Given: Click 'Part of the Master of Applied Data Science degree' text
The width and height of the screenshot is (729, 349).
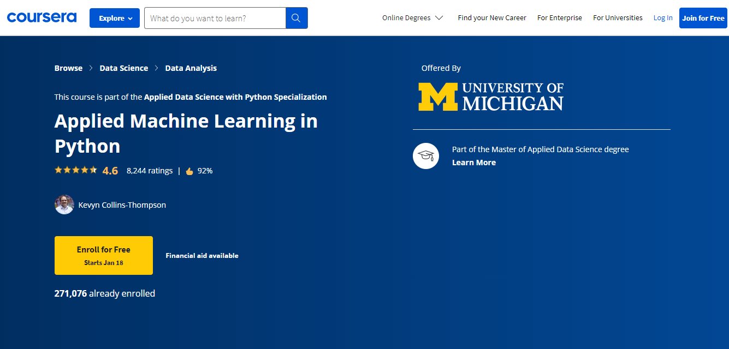Looking at the screenshot, I should click(541, 149).
